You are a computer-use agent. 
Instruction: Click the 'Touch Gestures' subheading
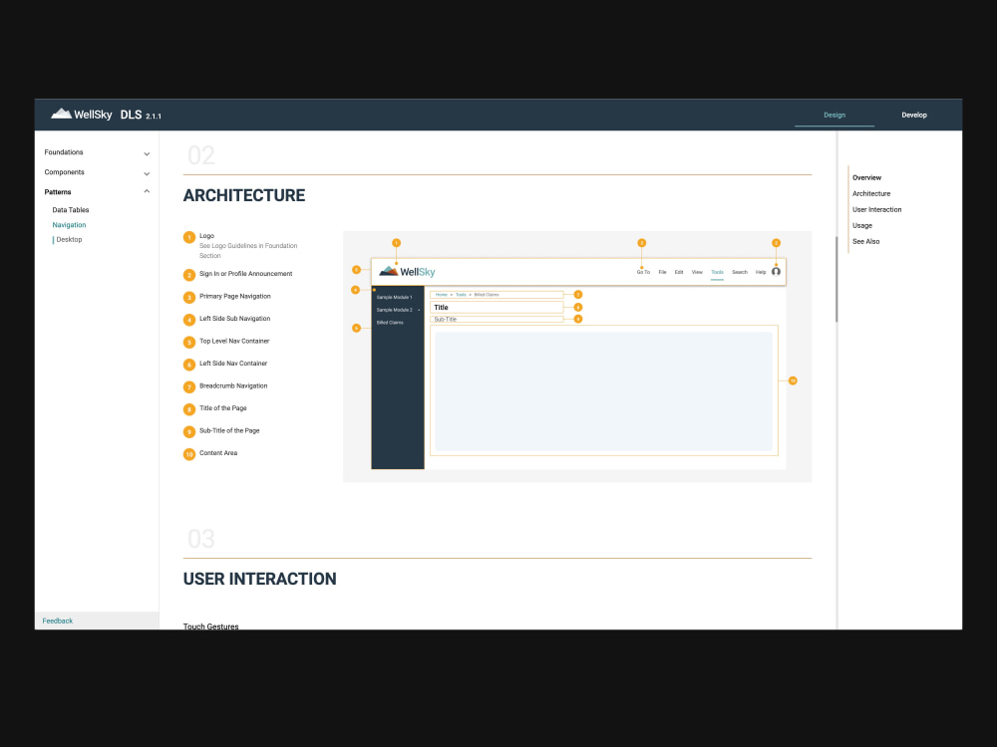(x=210, y=626)
